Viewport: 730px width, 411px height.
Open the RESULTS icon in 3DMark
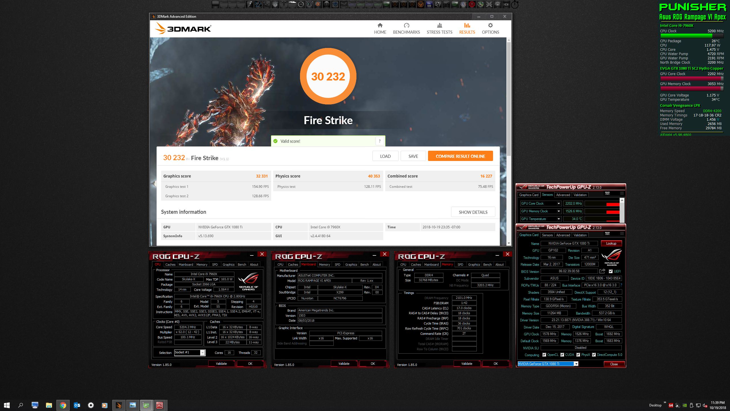tap(467, 25)
